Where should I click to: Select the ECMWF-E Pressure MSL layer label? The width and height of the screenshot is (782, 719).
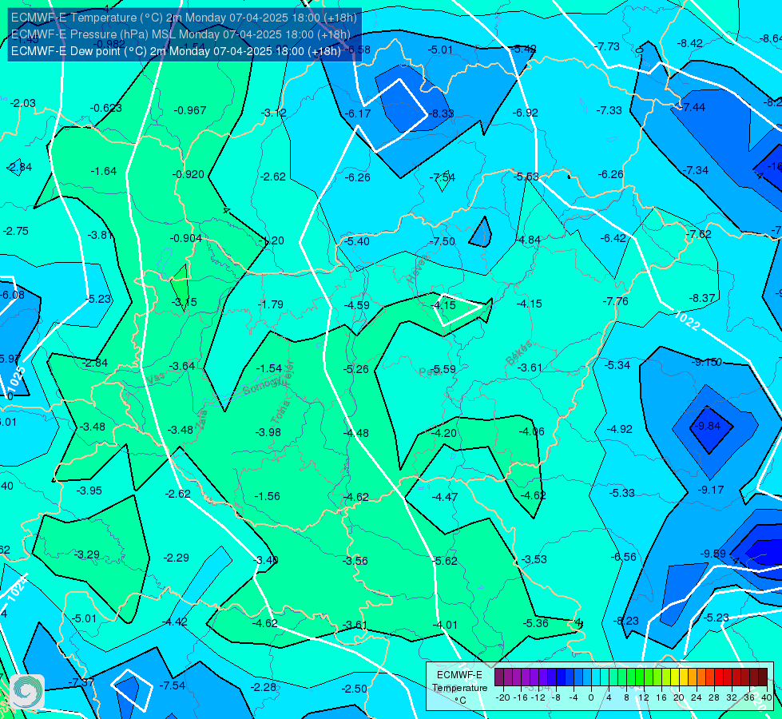(181, 34)
